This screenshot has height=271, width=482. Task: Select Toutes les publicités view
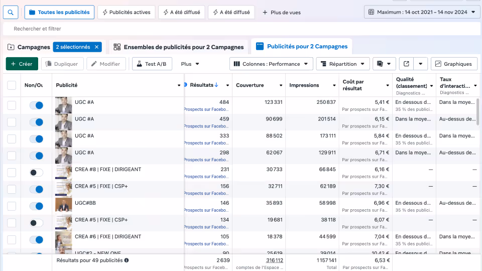[x=59, y=12]
